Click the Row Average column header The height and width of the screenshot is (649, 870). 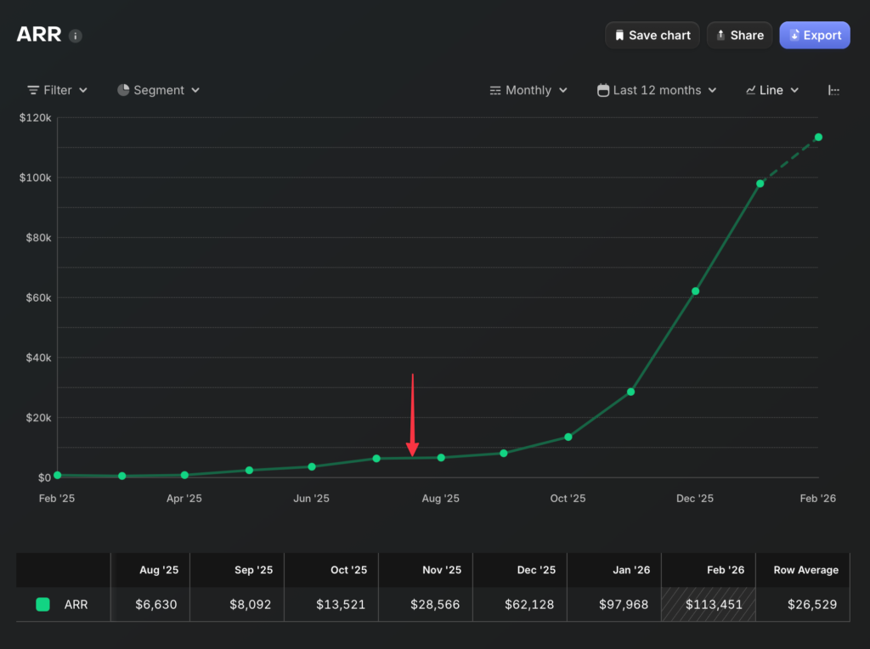pyautogui.click(x=805, y=570)
